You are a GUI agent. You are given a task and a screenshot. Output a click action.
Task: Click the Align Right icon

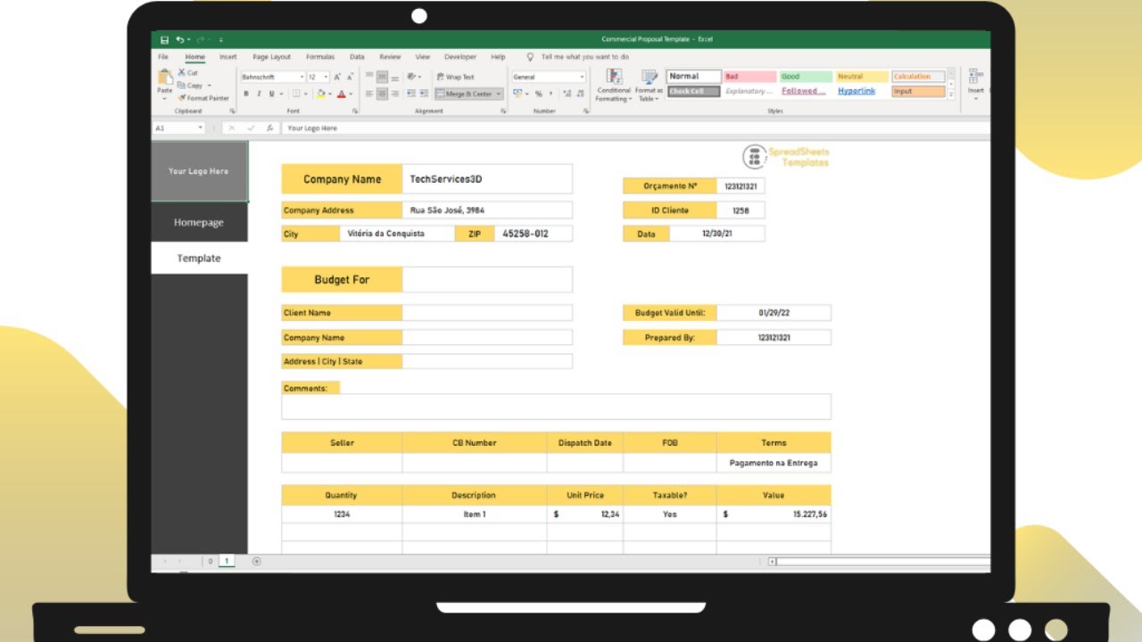[x=395, y=94]
